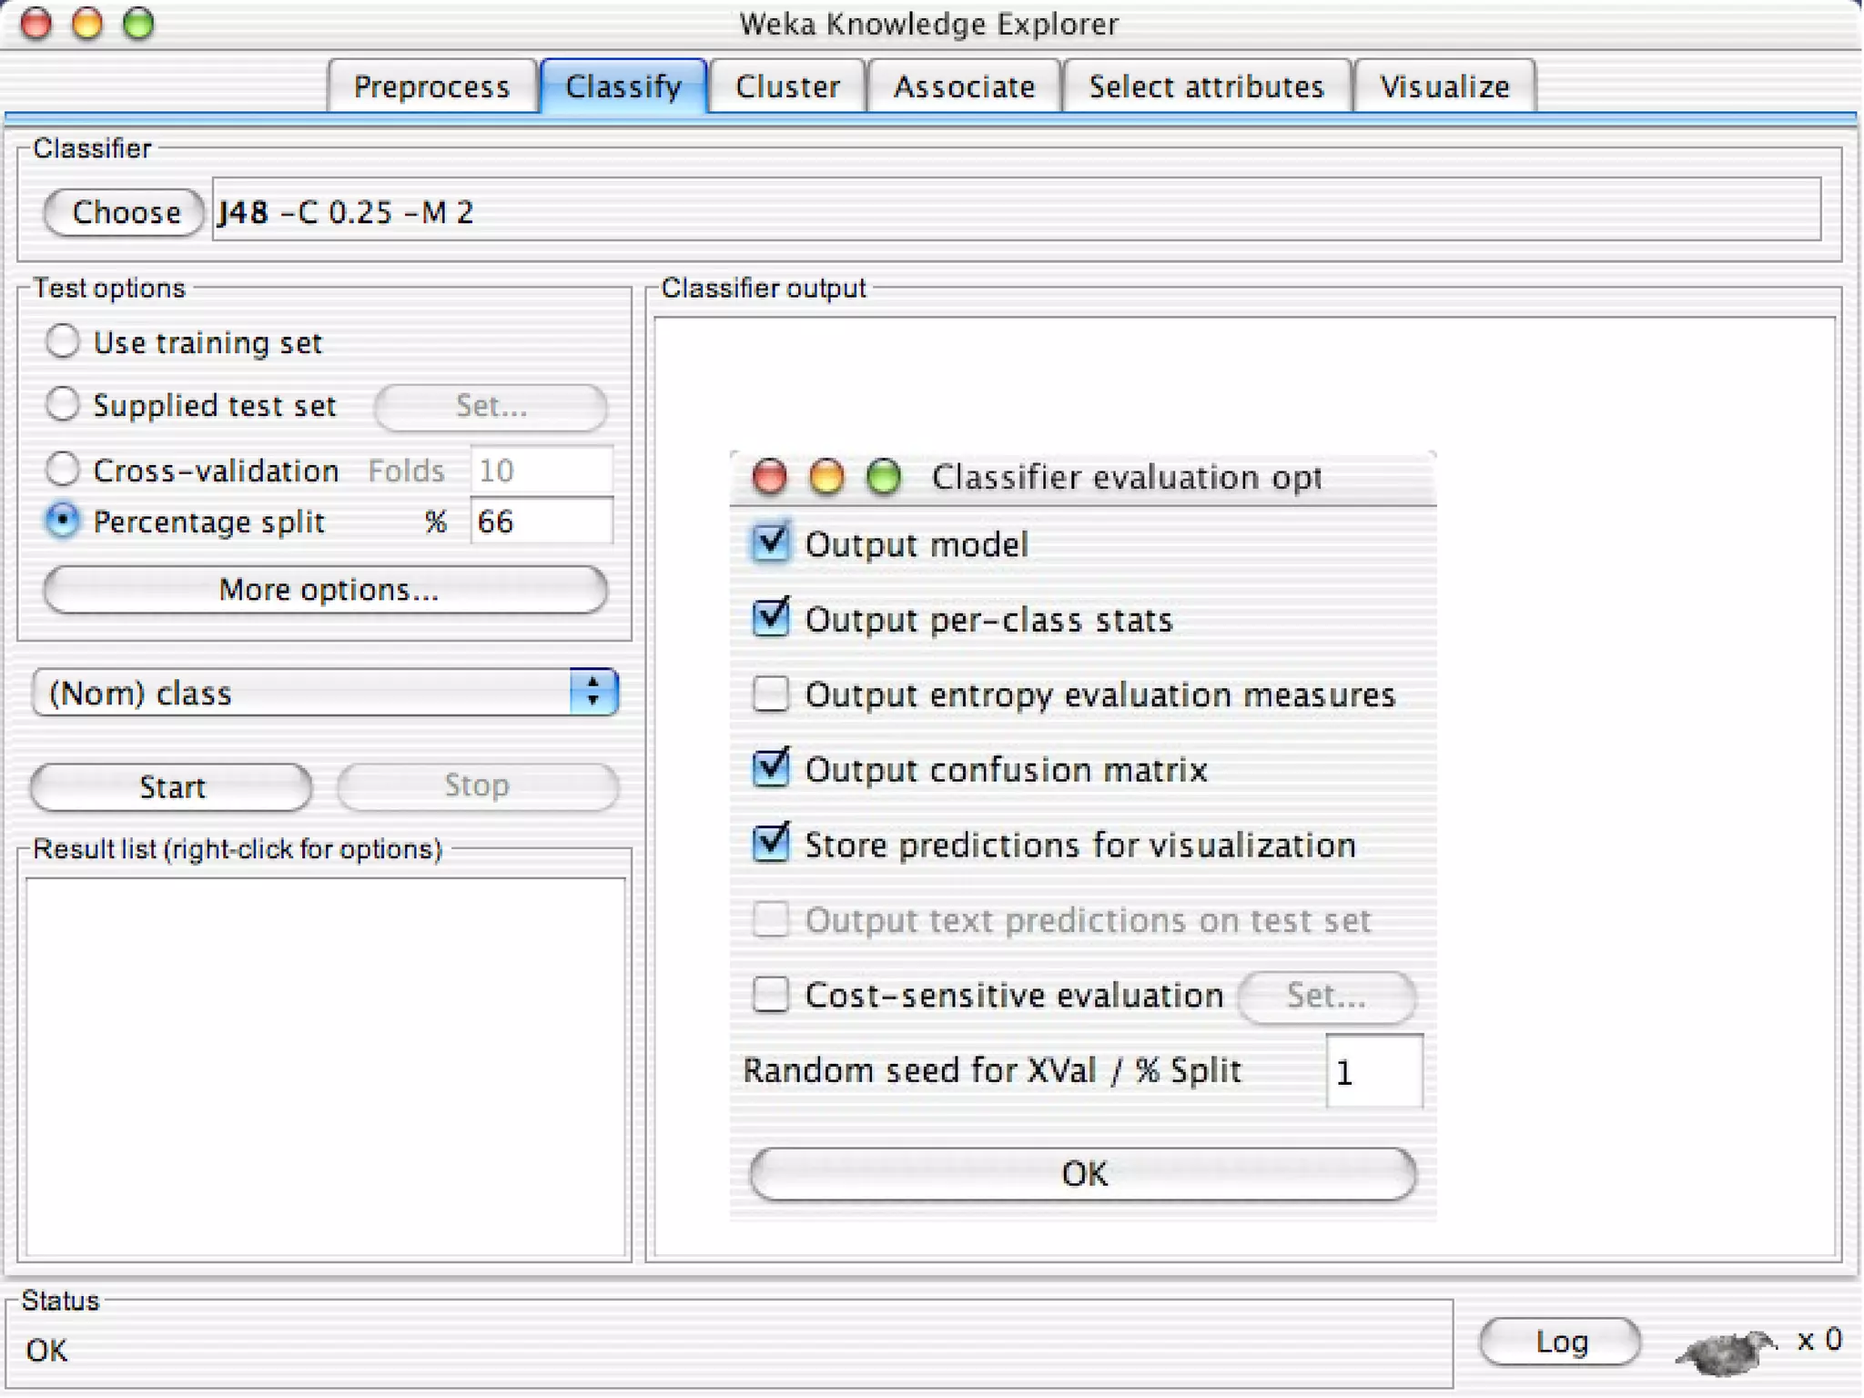Select Supplied test set radio button
Image resolution: width=1864 pixels, height=1398 pixels.
tap(62, 405)
